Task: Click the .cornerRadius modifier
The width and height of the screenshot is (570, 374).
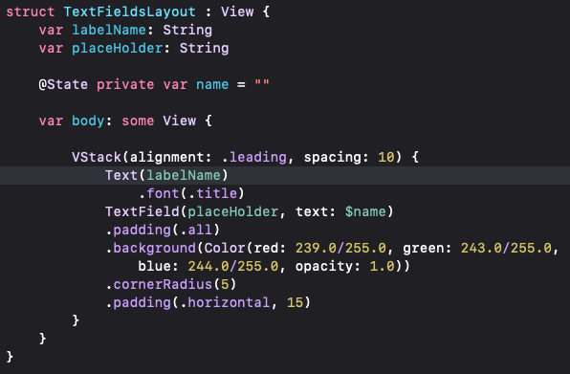Action: [x=159, y=285]
